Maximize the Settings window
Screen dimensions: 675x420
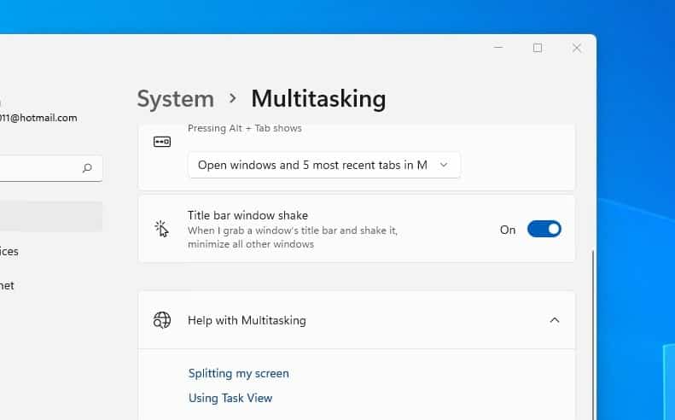pos(538,48)
